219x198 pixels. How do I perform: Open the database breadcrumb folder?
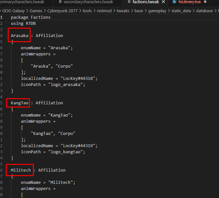[x=205, y=11]
